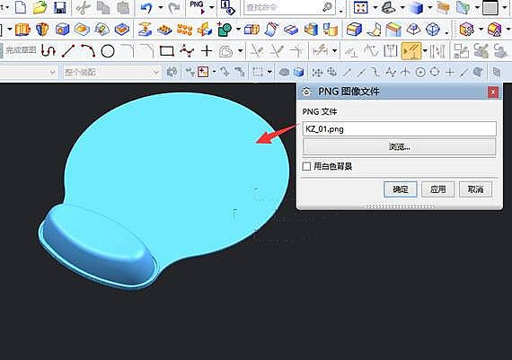The width and height of the screenshot is (512, 360).
Task: Select the Hole feature icon
Action: click(x=62, y=30)
